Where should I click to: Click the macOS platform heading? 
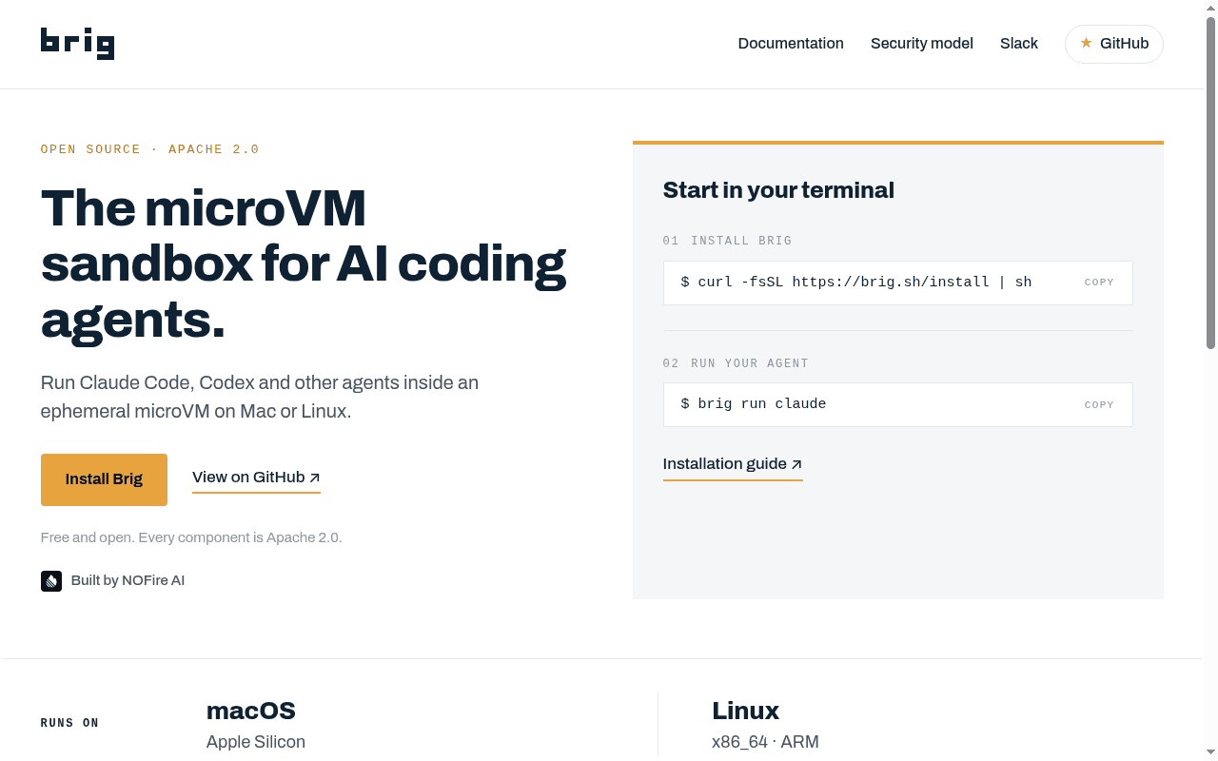(251, 711)
